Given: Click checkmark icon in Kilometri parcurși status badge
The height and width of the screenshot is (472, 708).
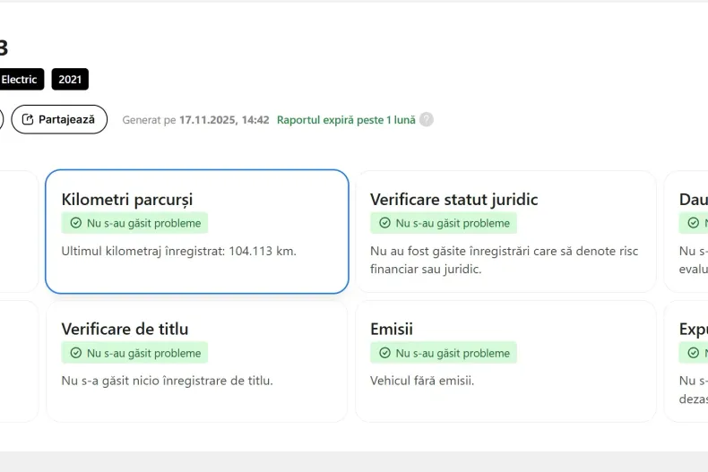Looking at the screenshot, I should 76,223.
